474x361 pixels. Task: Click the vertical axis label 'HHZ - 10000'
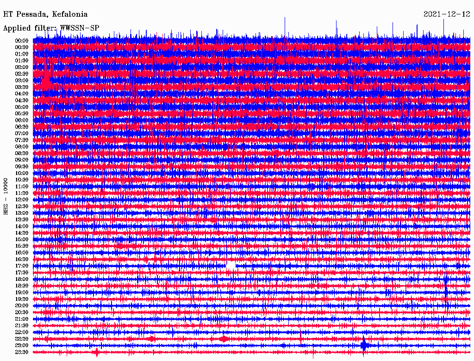tap(6, 197)
